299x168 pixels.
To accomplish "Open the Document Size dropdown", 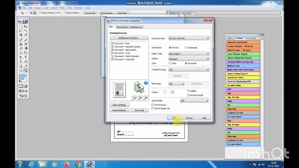I will tap(189, 38).
